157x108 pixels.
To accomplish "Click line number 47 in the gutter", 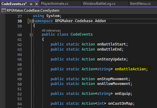I will coord(20,69).
